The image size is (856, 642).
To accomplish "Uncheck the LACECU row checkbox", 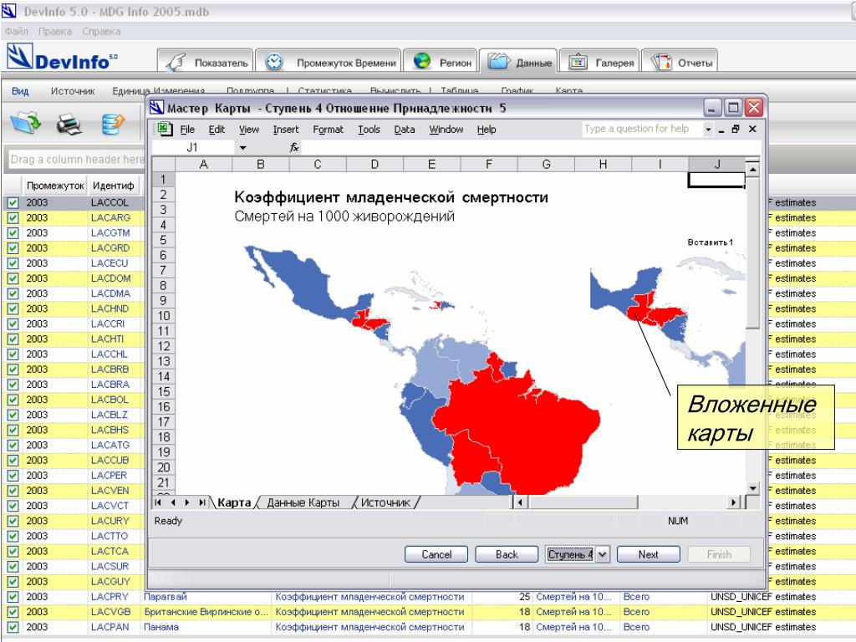I will 13,263.
